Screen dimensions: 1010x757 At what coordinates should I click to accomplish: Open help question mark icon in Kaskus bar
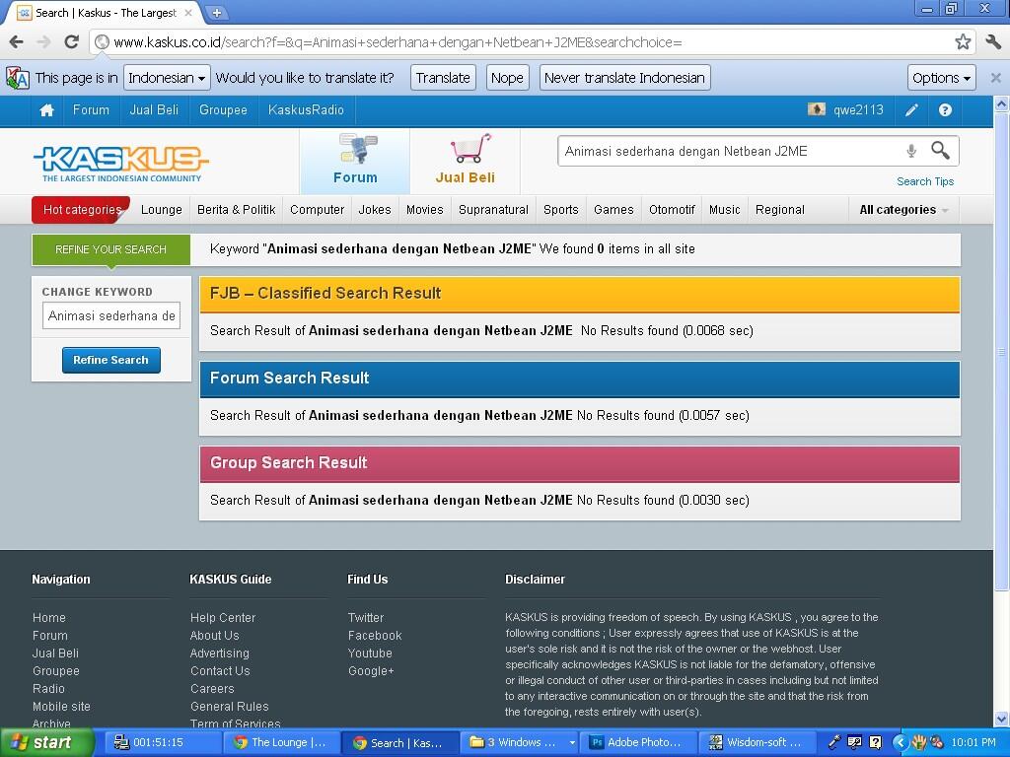coord(945,110)
